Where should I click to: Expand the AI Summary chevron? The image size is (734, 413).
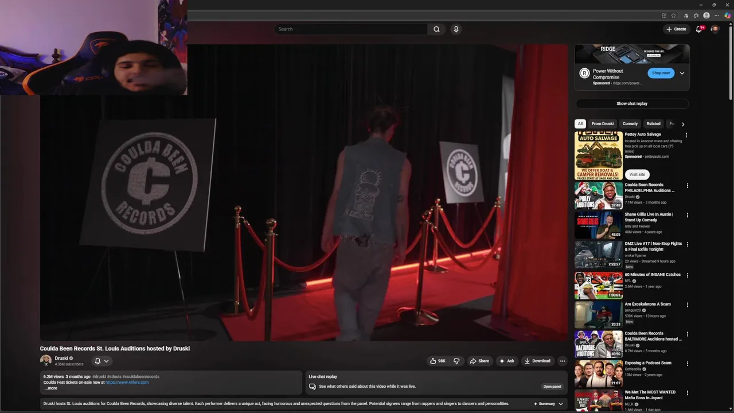tap(561, 404)
